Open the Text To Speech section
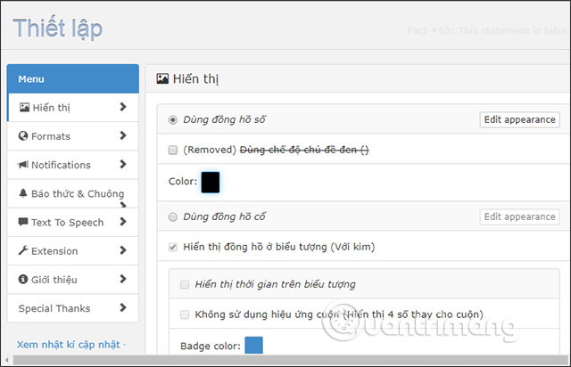Viewport: 571px width, 367px height. click(73, 222)
